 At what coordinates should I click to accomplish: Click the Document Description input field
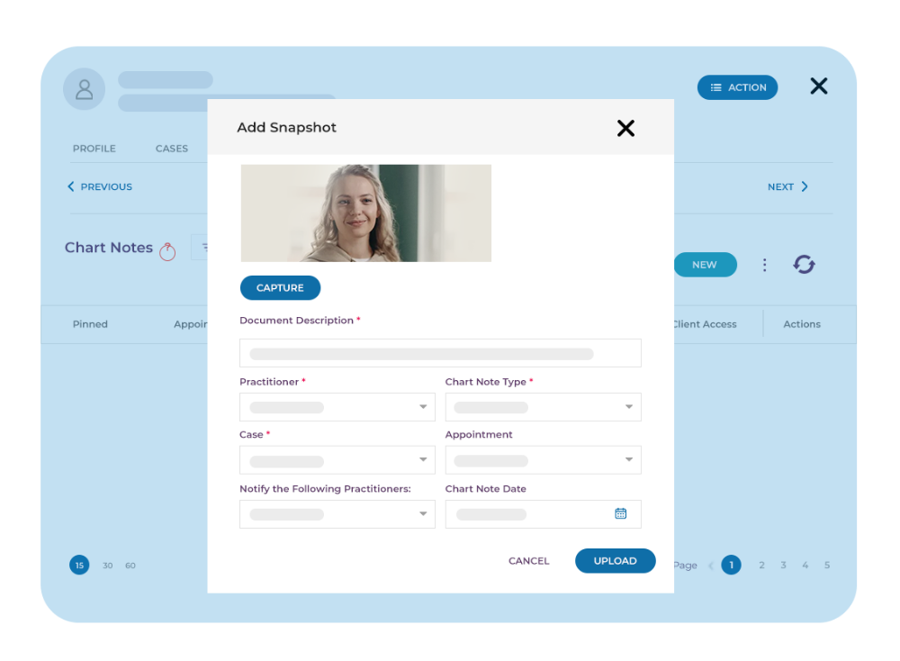(x=440, y=352)
